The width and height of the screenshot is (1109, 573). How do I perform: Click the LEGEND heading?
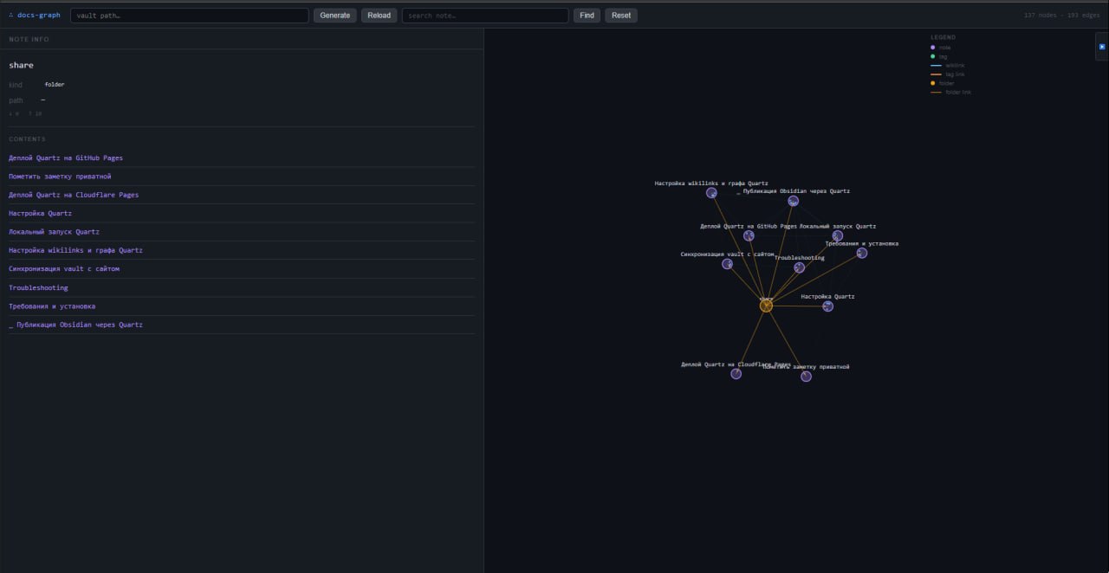[944, 37]
